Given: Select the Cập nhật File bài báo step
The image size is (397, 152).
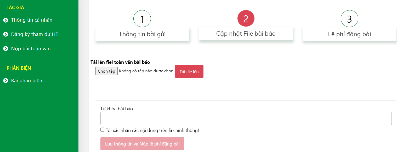Looking at the screenshot, I should pyautogui.click(x=246, y=34).
